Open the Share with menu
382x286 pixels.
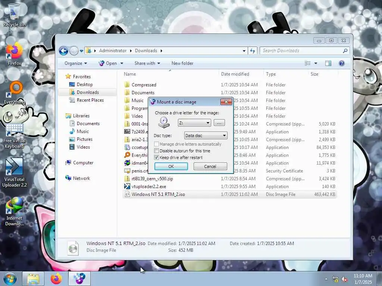(x=147, y=63)
